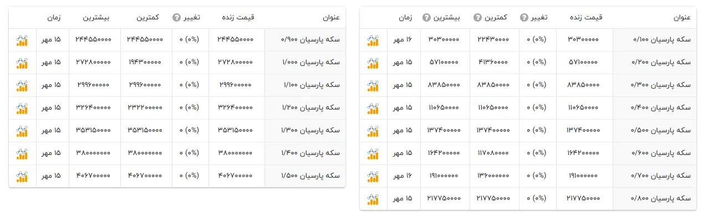Click قیمت زنده header in left table

coord(237,18)
